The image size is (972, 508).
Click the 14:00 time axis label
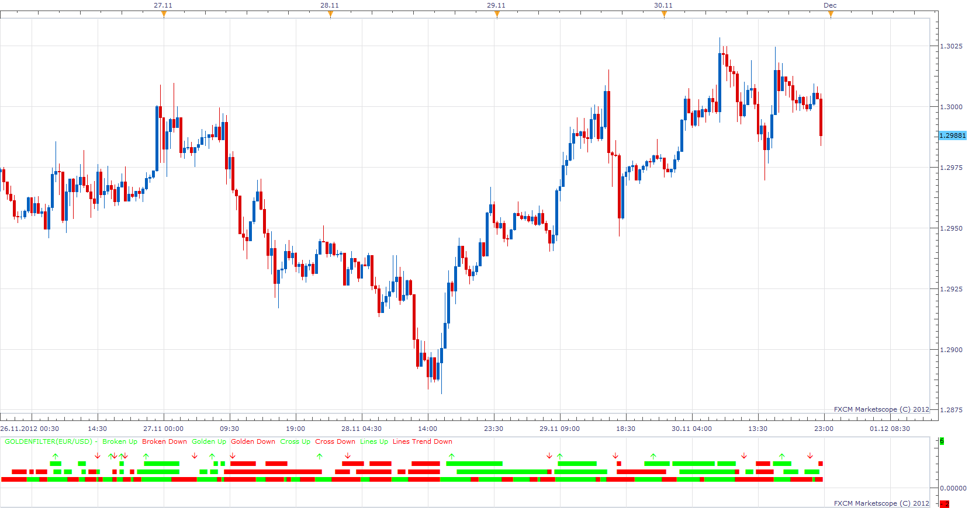coord(428,429)
